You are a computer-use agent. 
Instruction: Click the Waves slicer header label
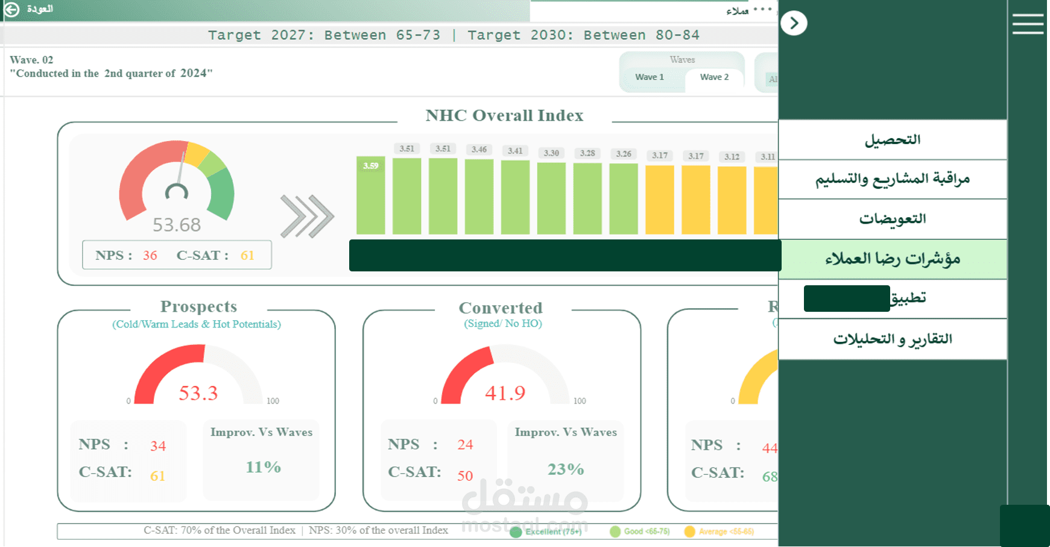[682, 60]
